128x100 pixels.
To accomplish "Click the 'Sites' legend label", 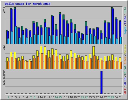I will [x=125, y=60].
